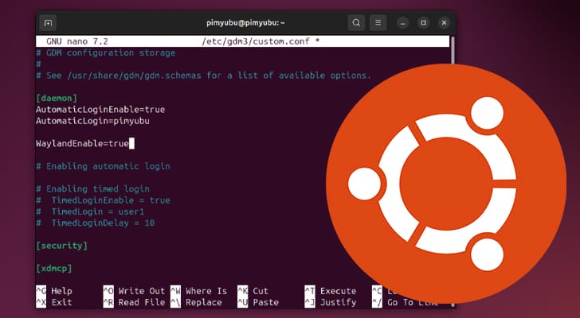Open the terminal hamburger menu

(x=378, y=23)
